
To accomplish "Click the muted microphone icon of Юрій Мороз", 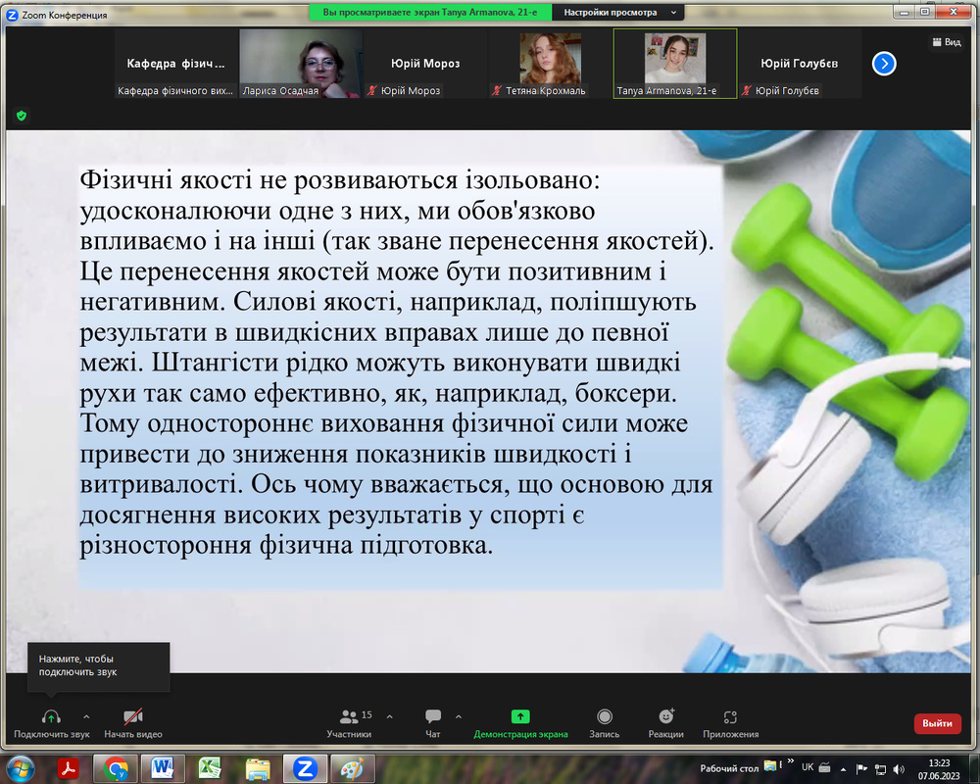I will pyautogui.click(x=371, y=91).
